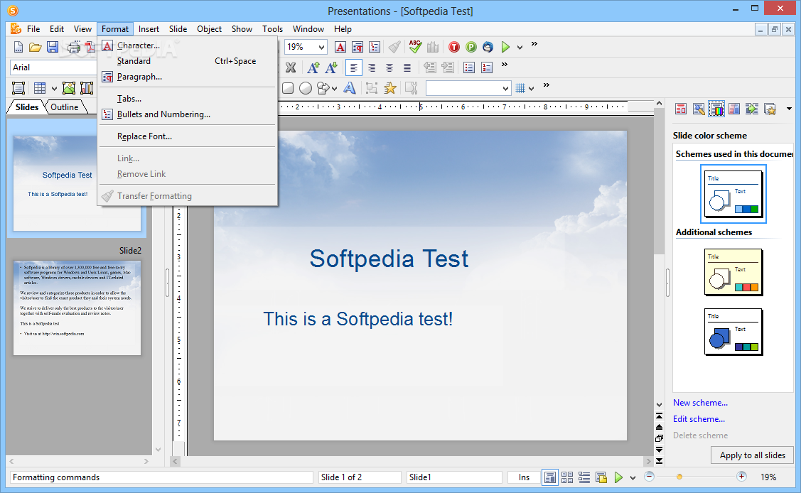Click the Save floppy disk icon
This screenshot has height=493, width=801.
coord(52,47)
